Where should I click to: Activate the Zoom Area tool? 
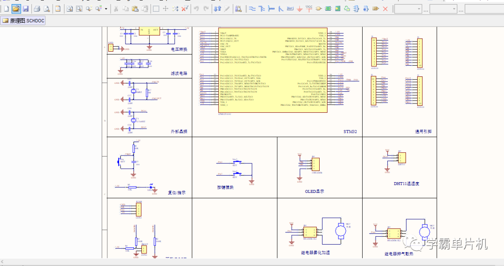(79, 9)
